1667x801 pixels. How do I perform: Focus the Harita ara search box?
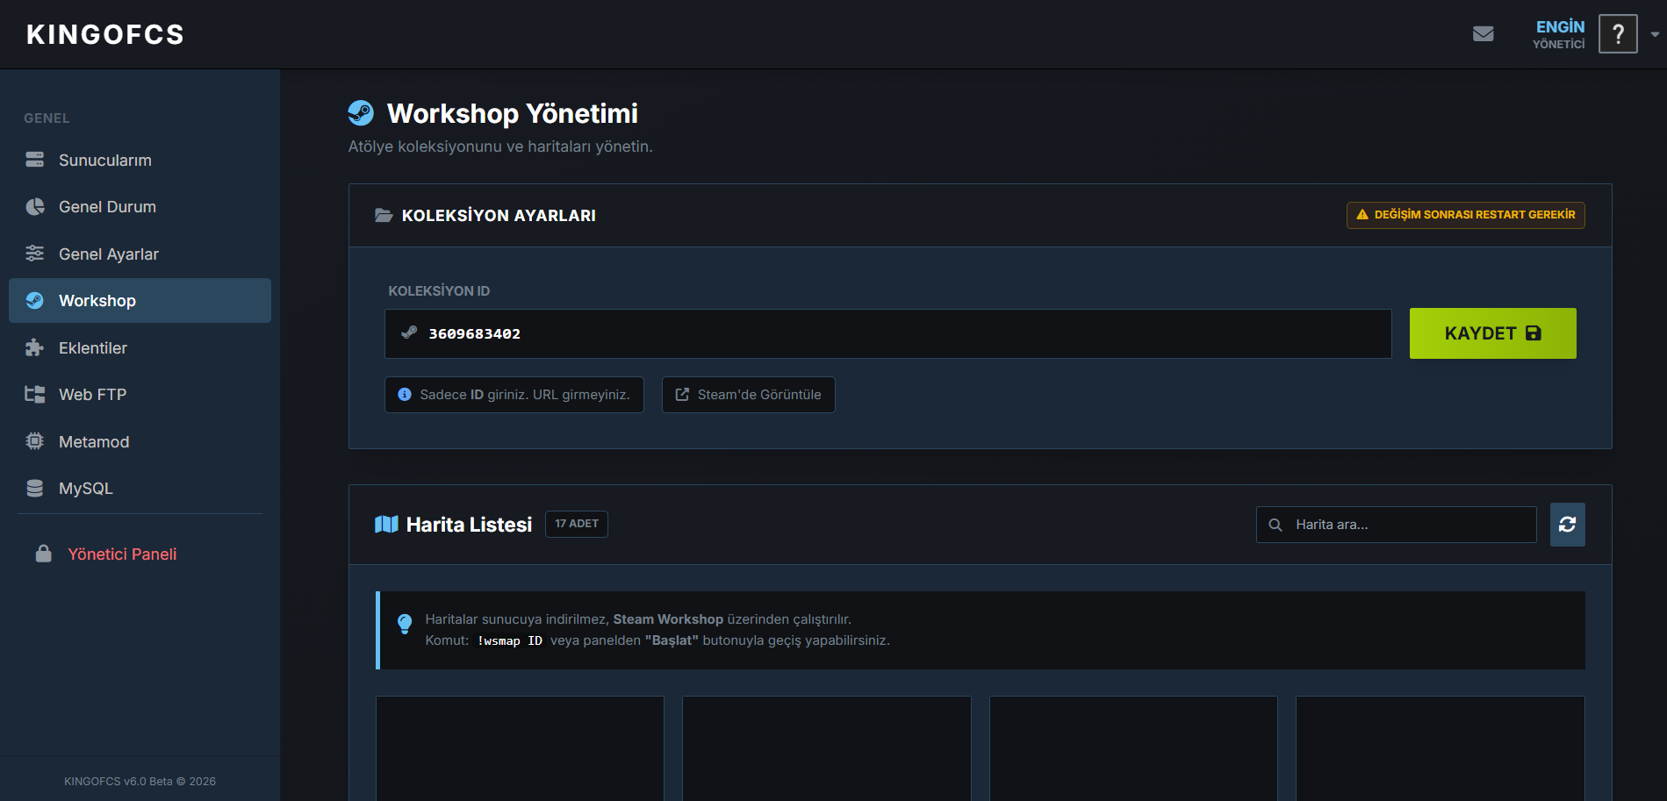pyautogui.click(x=1397, y=525)
